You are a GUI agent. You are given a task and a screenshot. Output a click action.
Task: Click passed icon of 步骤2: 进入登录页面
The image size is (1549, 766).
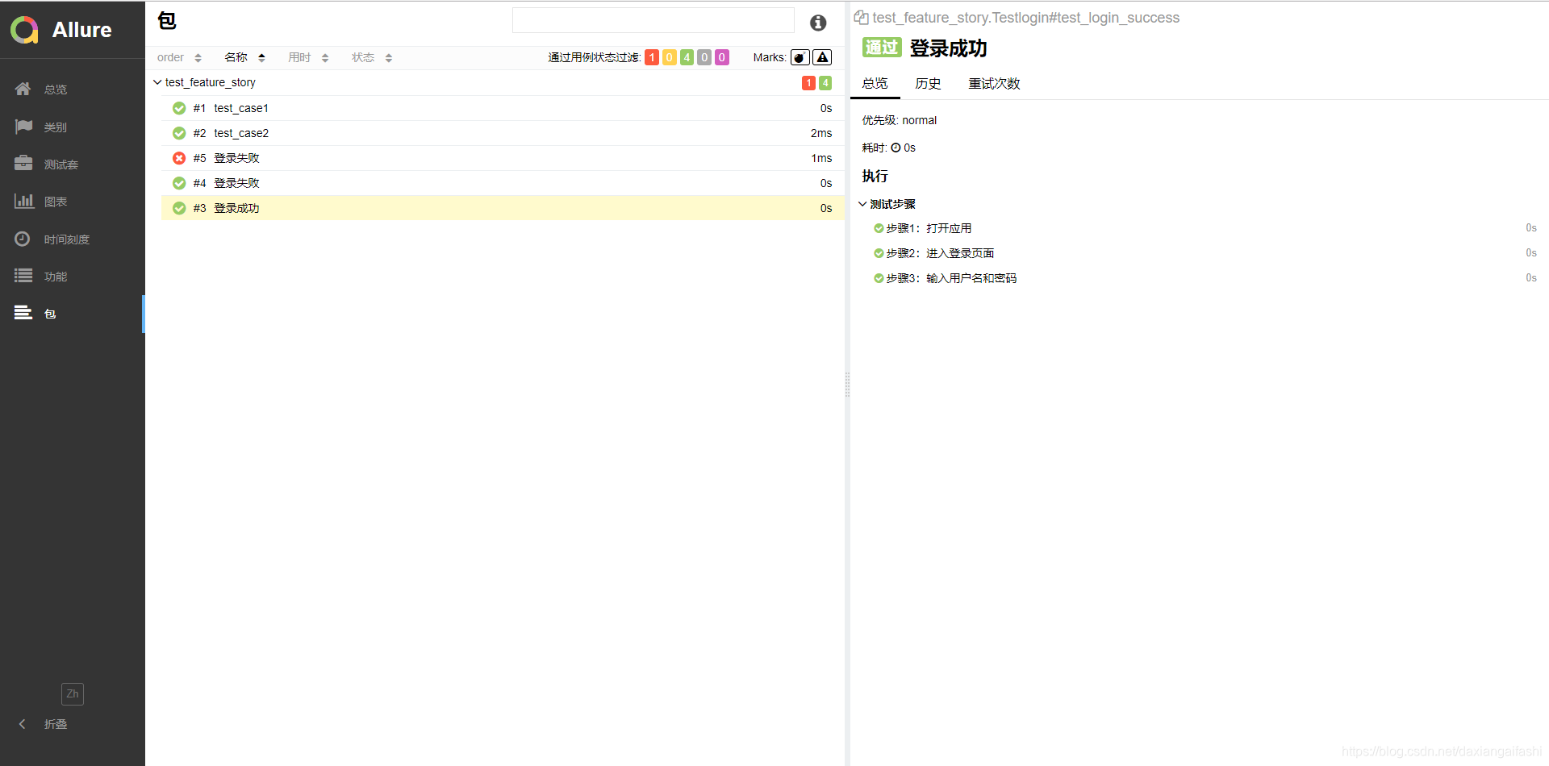pos(879,253)
